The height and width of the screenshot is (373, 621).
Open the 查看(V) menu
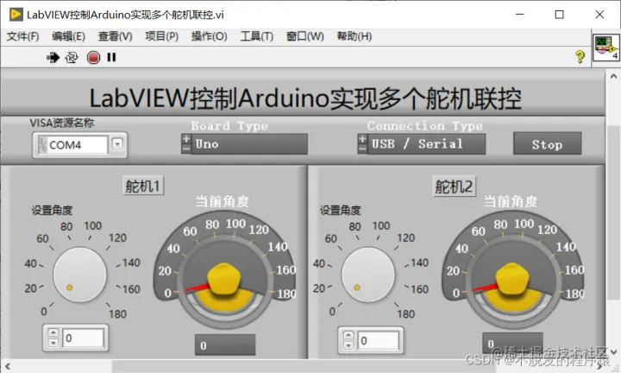[x=116, y=36]
